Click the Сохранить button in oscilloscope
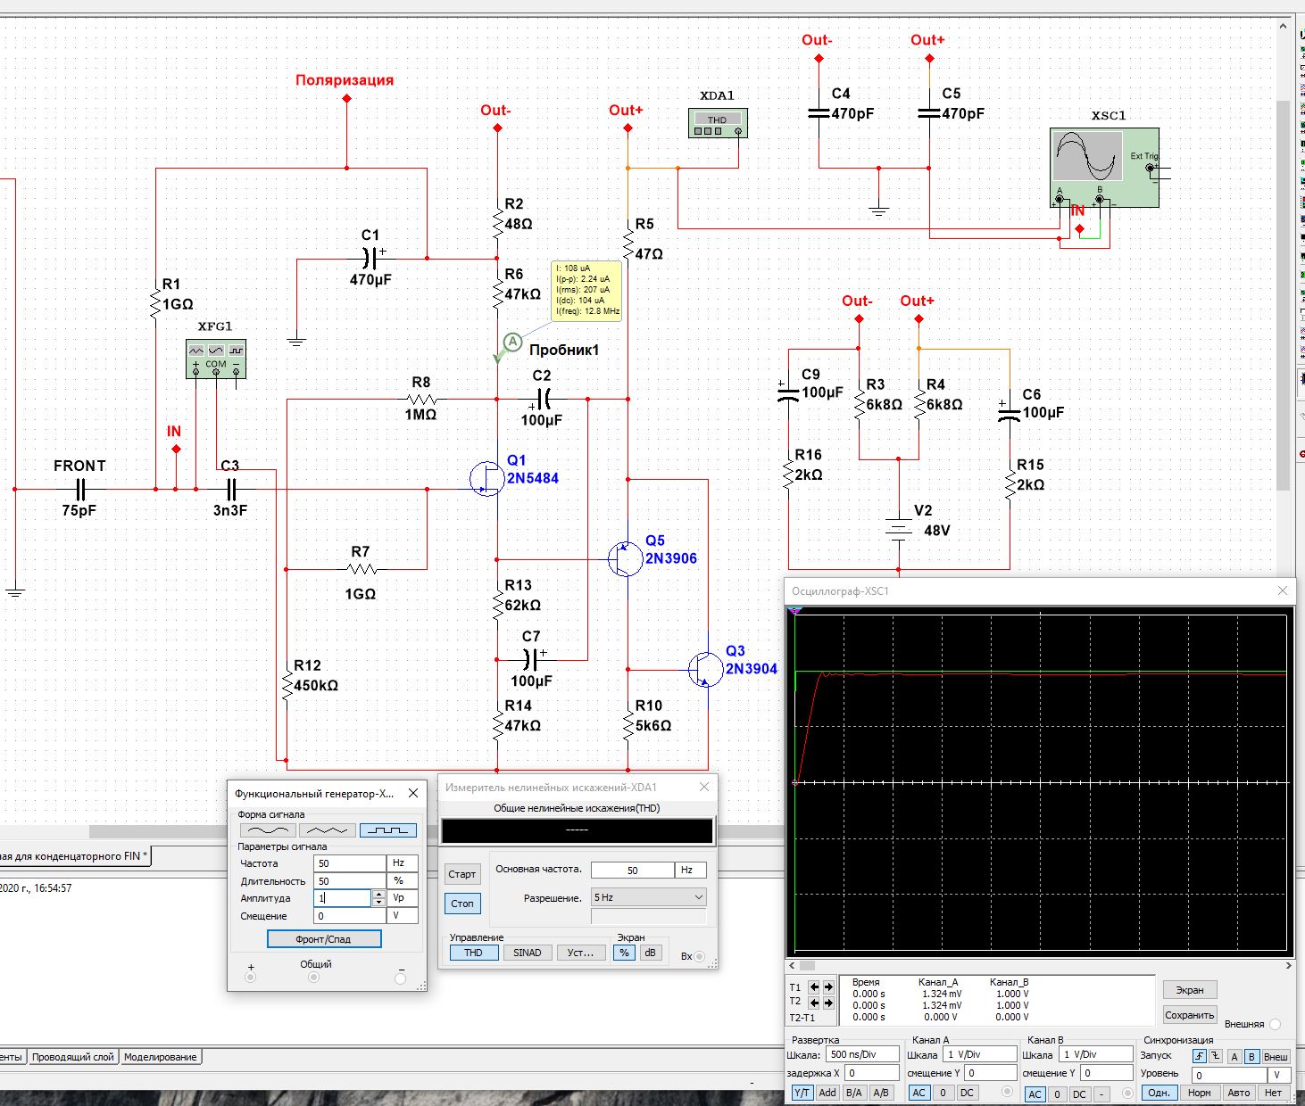The width and height of the screenshot is (1305, 1106). tap(1189, 1015)
